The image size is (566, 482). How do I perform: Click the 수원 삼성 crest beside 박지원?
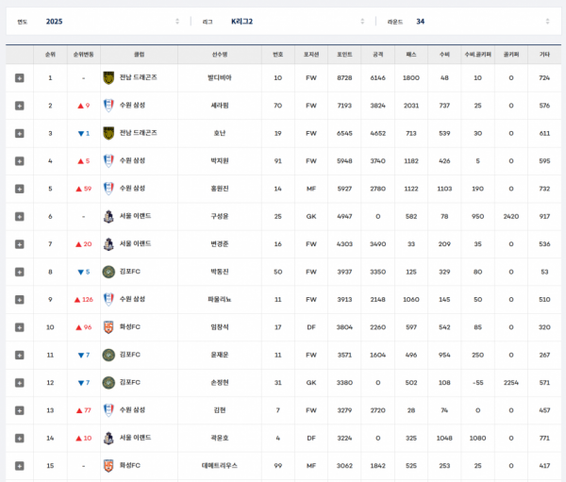[108, 161]
